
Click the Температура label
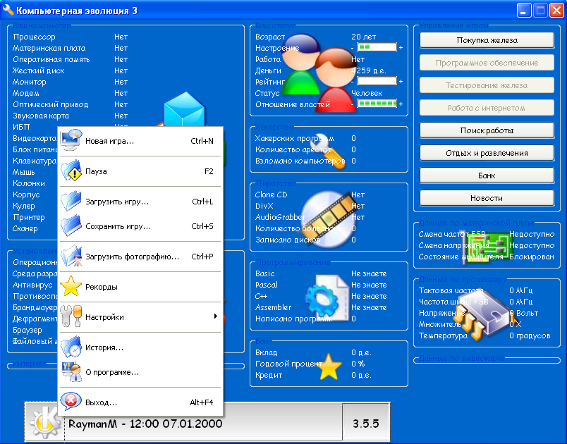click(x=443, y=335)
